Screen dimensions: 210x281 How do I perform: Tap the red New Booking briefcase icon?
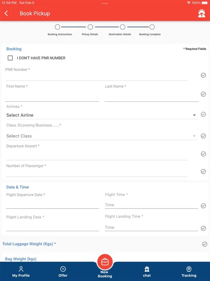point(105,262)
